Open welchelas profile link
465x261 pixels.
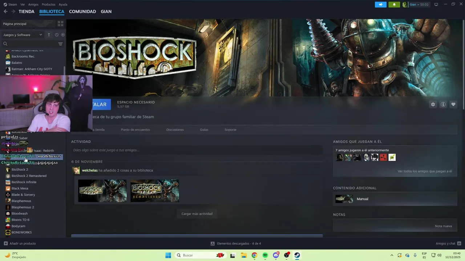click(90, 170)
